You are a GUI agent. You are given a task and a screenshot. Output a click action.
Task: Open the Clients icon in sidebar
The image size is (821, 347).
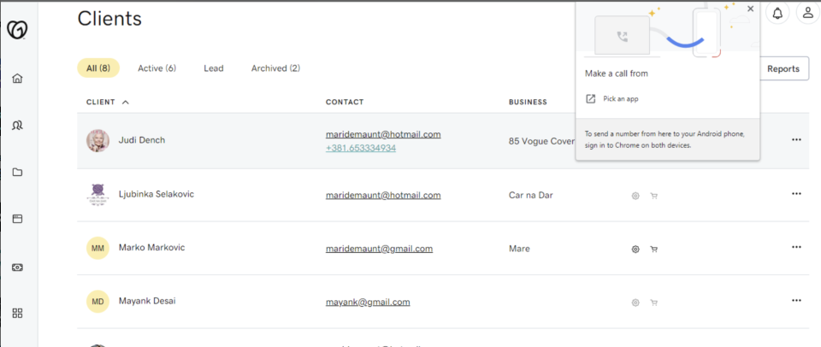pos(17,126)
